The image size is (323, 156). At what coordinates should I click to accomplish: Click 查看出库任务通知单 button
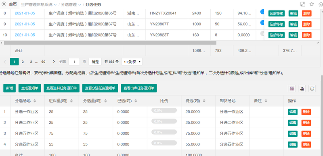pos(139,88)
